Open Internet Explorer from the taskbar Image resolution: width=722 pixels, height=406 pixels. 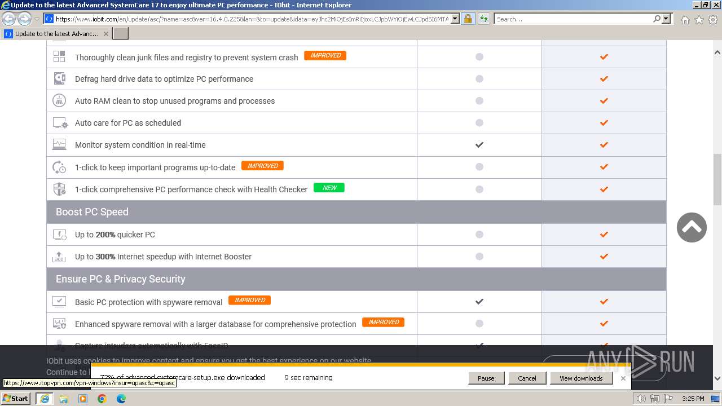coord(44,399)
